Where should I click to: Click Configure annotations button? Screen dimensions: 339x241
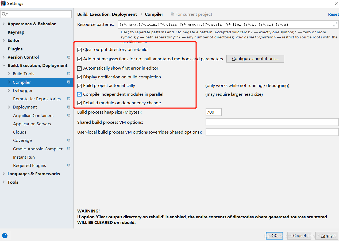255,59
